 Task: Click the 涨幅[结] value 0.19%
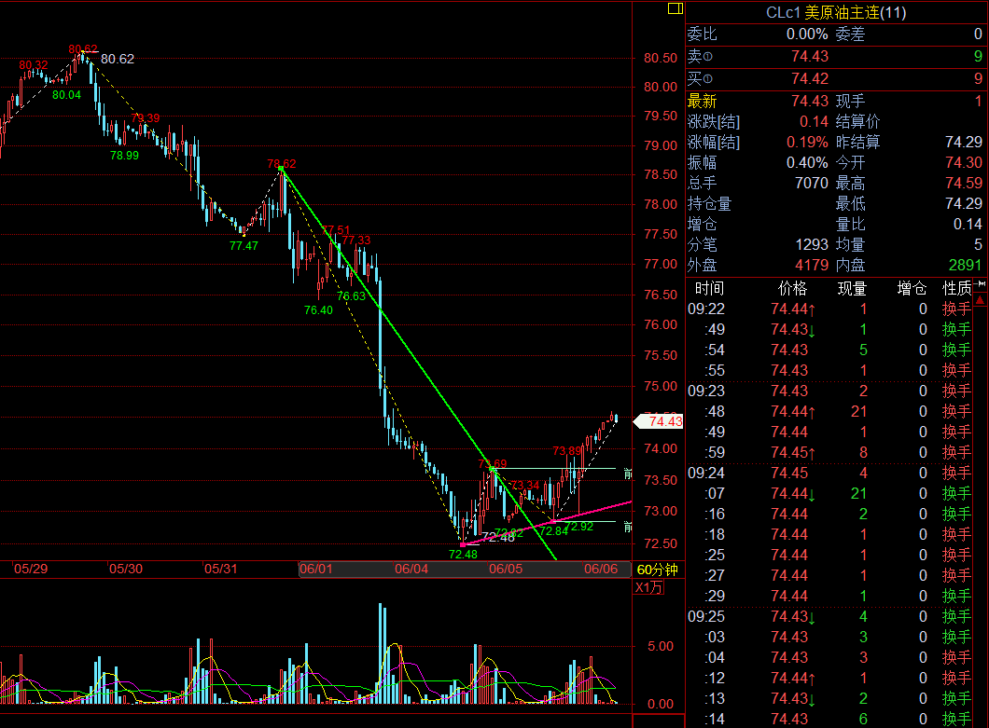click(x=807, y=143)
